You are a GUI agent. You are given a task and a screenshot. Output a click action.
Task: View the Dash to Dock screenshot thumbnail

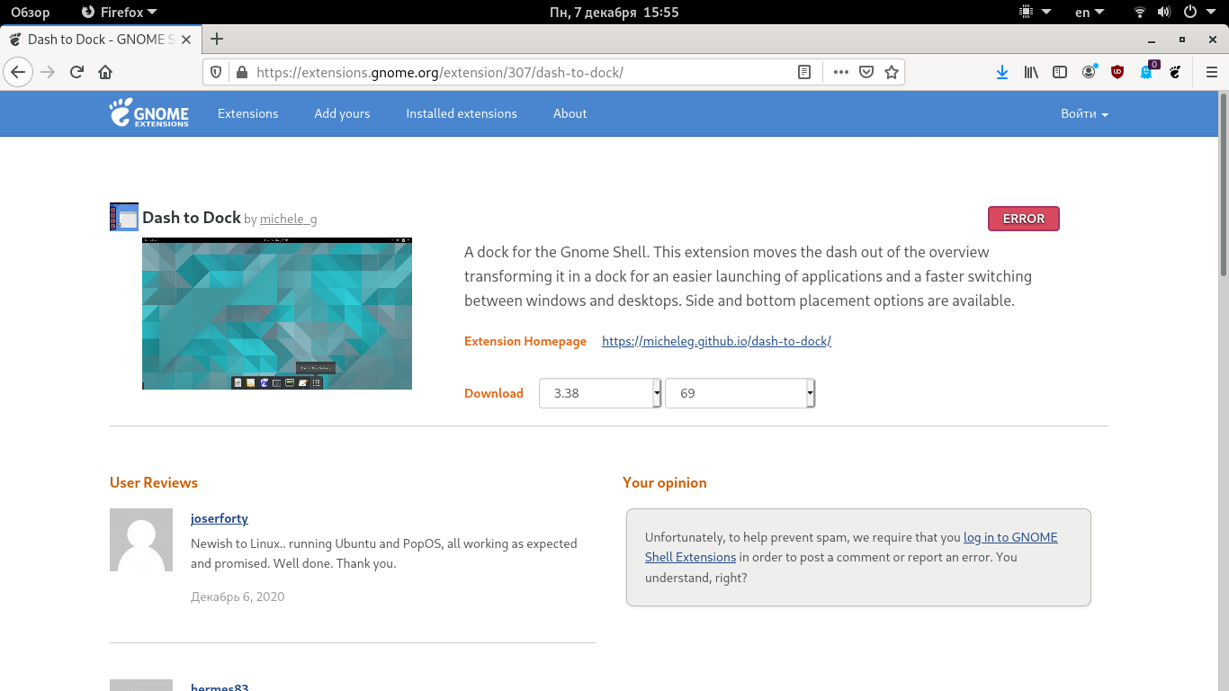tap(277, 313)
